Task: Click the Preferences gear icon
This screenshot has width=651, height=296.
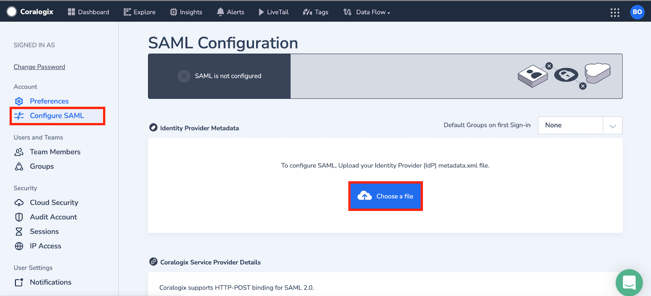Action: (19, 101)
